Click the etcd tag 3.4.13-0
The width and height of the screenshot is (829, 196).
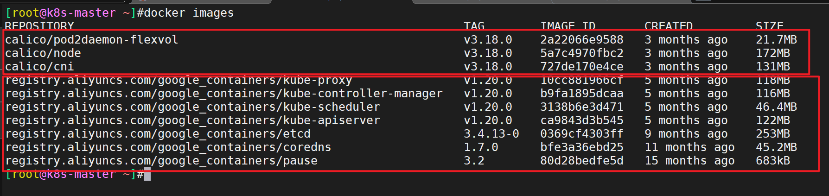pos(491,134)
